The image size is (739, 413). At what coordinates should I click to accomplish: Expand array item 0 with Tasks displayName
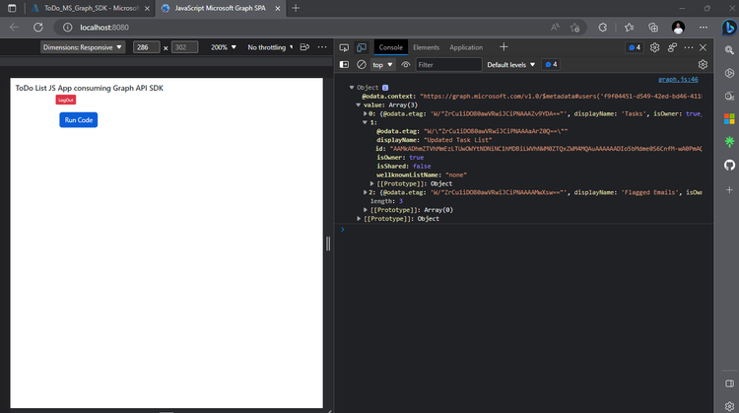[367, 114]
